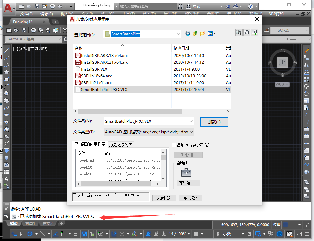
Task: Click the loaded applications horizontal scrollbar
Action: coord(116,184)
